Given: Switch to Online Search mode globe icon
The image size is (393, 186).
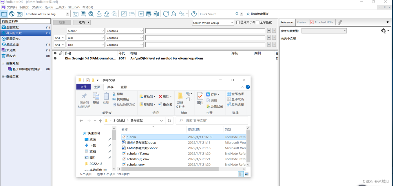Looking at the screenshot, I should (x=12, y=14).
